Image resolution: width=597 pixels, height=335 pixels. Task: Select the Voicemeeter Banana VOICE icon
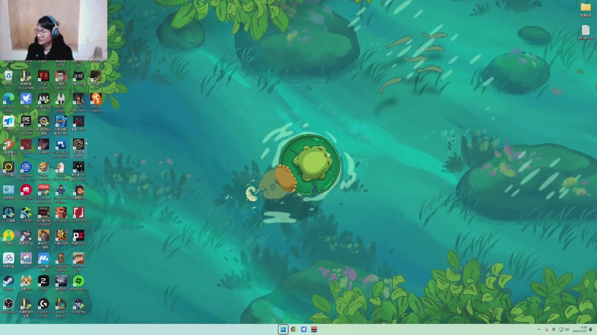pyautogui.click(x=43, y=190)
